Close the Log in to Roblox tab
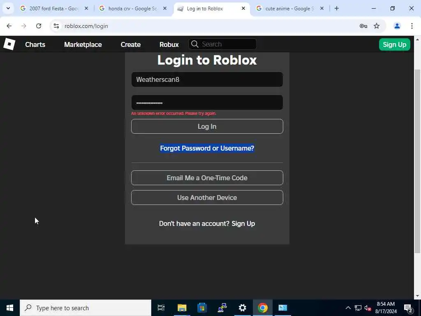The height and width of the screenshot is (316, 421). [243, 8]
